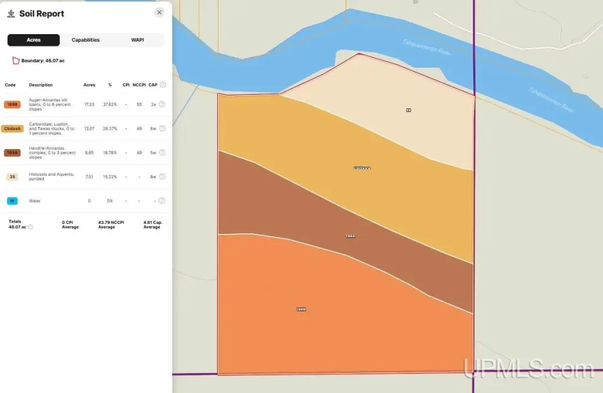Click the Boundary polygon icon
The width and height of the screenshot is (603, 393).
(x=16, y=61)
